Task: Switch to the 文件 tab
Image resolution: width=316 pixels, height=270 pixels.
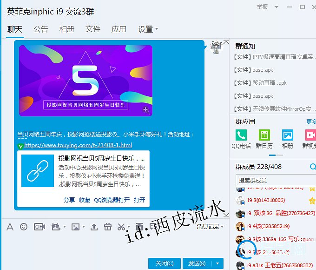Action: pyautogui.click(x=93, y=29)
